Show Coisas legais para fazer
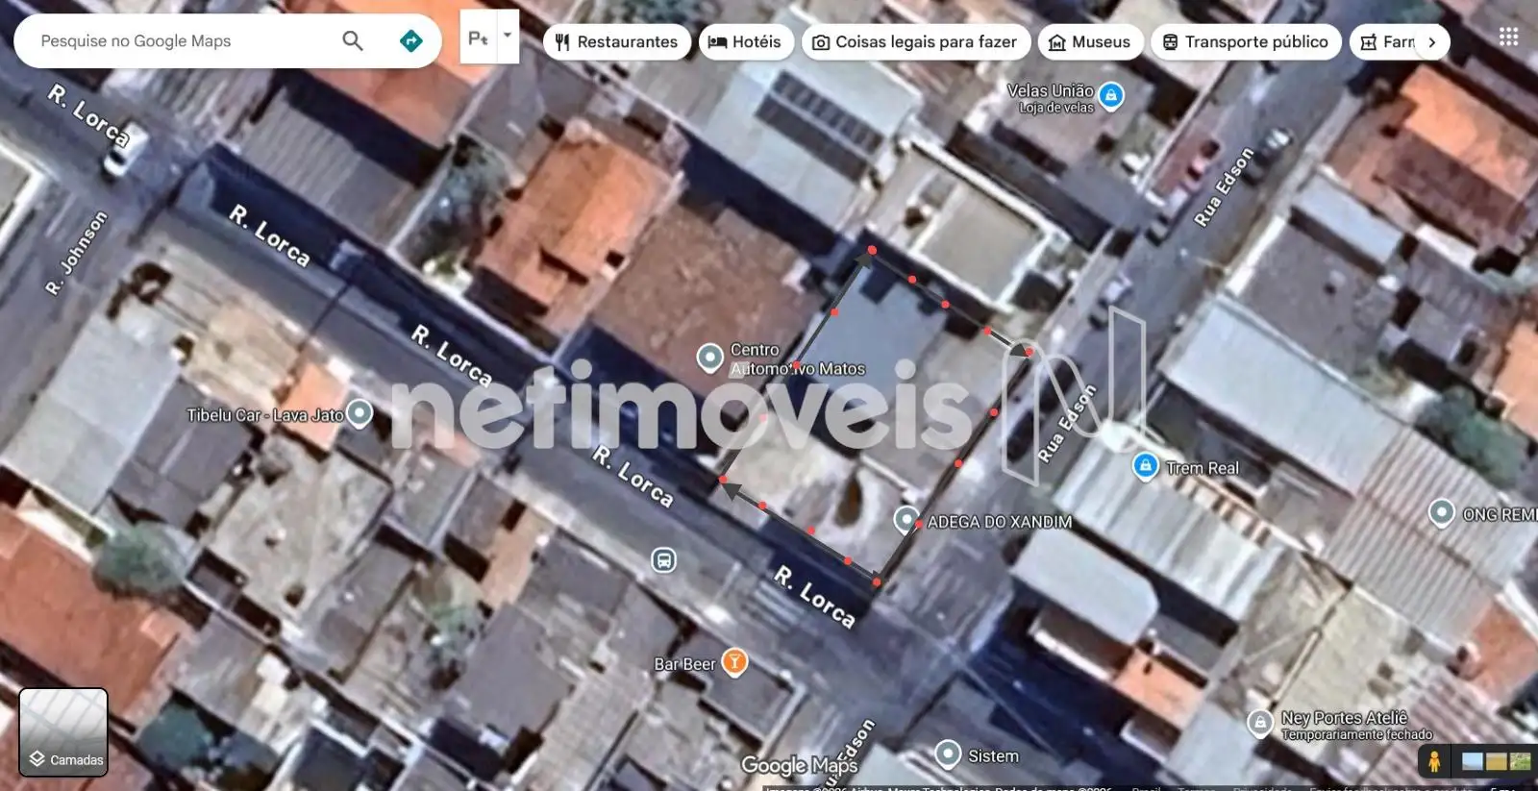Viewport: 1538px width, 791px height. (x=915, y=42)
